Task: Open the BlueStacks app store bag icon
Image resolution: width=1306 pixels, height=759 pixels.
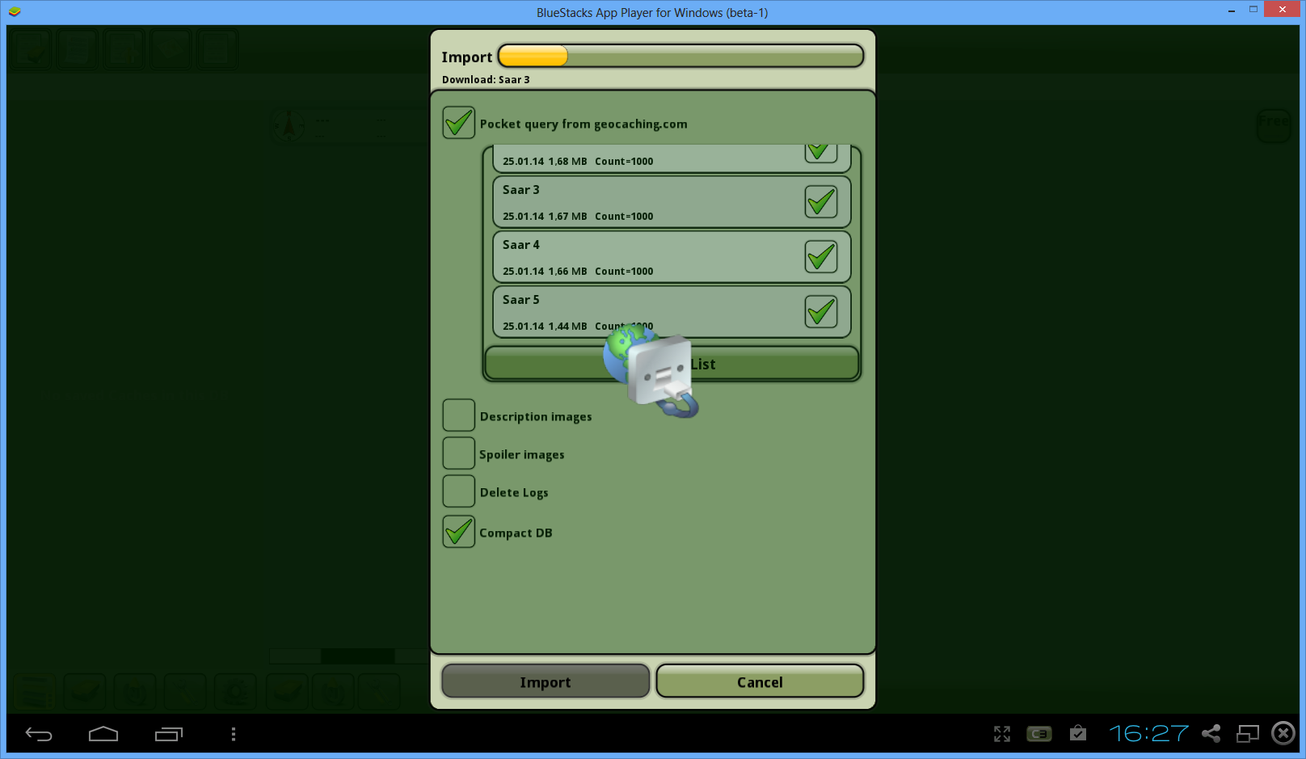Action: 1078,733
